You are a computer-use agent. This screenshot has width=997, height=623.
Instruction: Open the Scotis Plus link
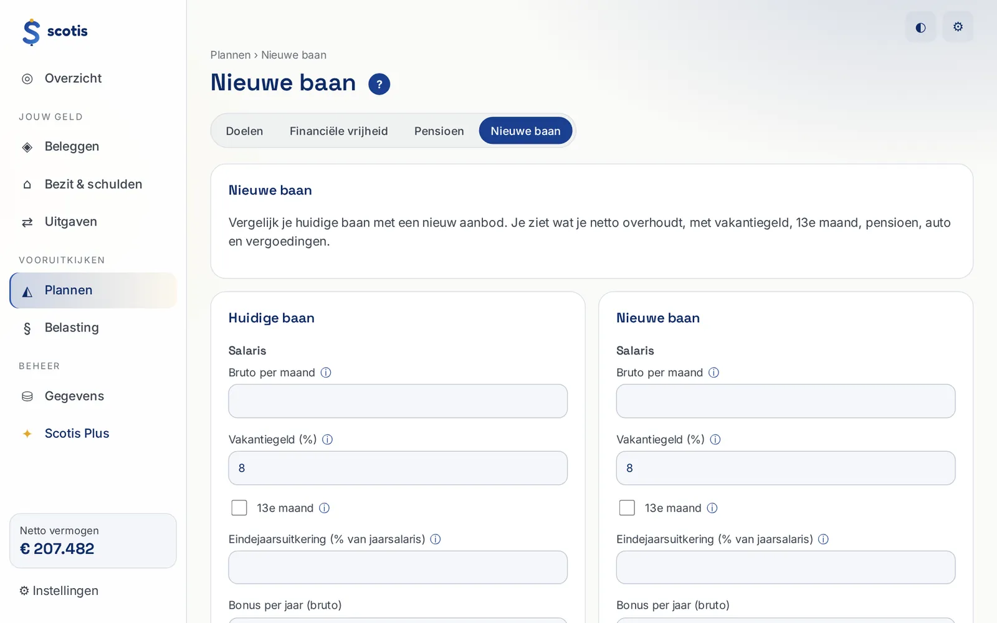tap(93, 434)
